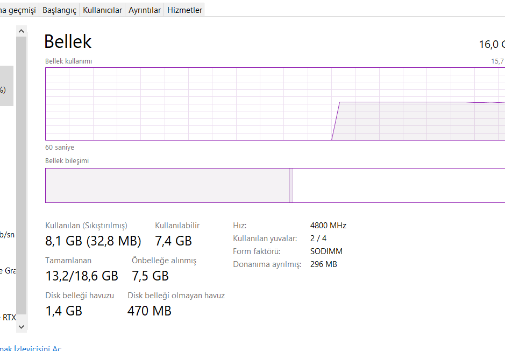Switch to the Kullanıcılar tab

tap(102, 10)
